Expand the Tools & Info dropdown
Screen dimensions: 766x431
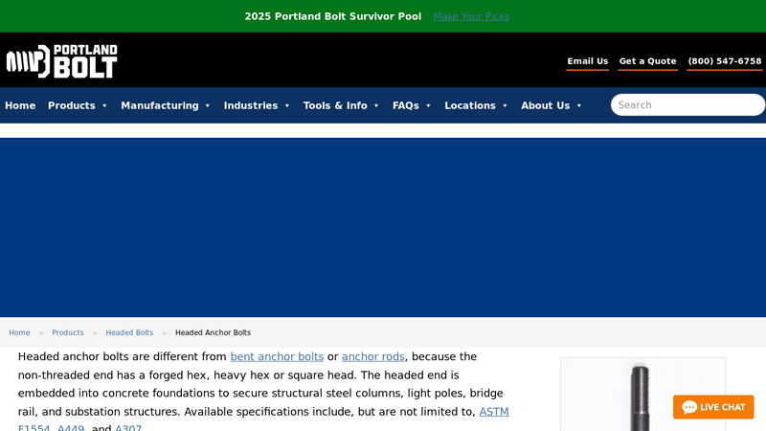point(341,105)
